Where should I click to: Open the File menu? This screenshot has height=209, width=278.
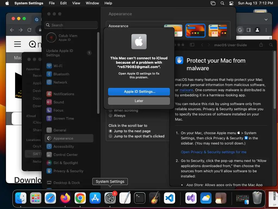(52, 3)
